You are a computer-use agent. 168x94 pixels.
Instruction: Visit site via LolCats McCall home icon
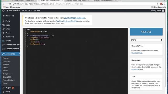tap(13, 10)
